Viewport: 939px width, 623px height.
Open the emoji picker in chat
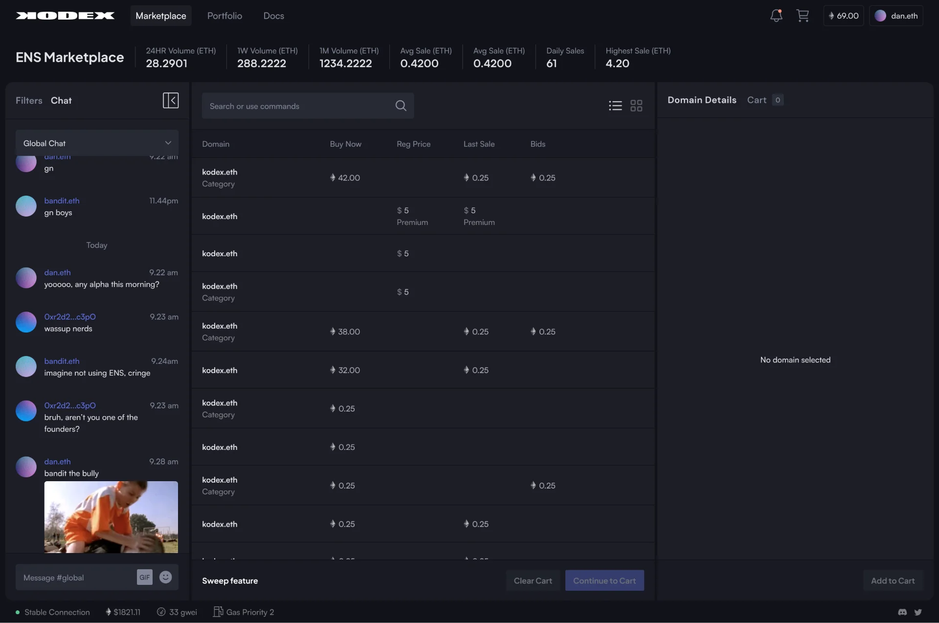pos(166,578)
